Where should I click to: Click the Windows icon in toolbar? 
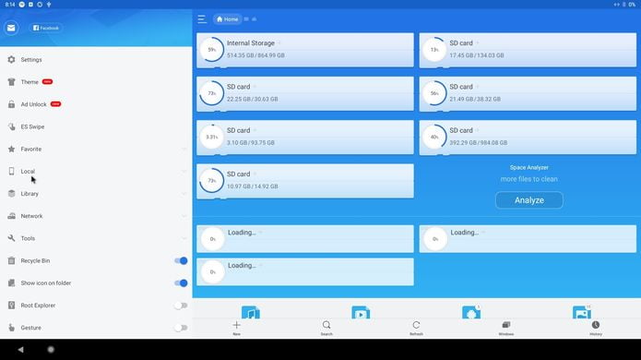(x=506, y=325)
